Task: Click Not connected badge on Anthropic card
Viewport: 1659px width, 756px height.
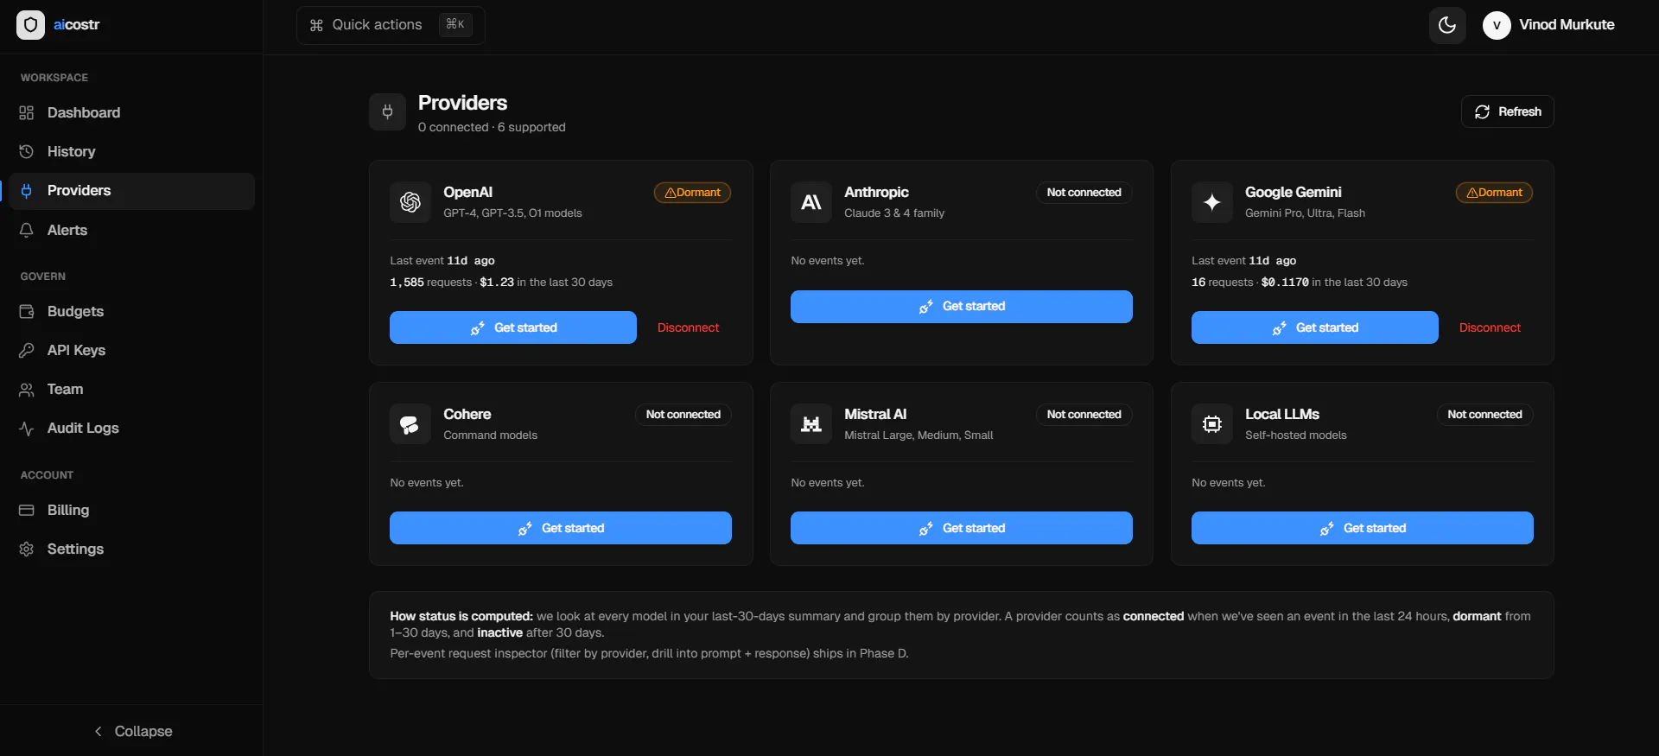Action: (x=1084, y=193)
